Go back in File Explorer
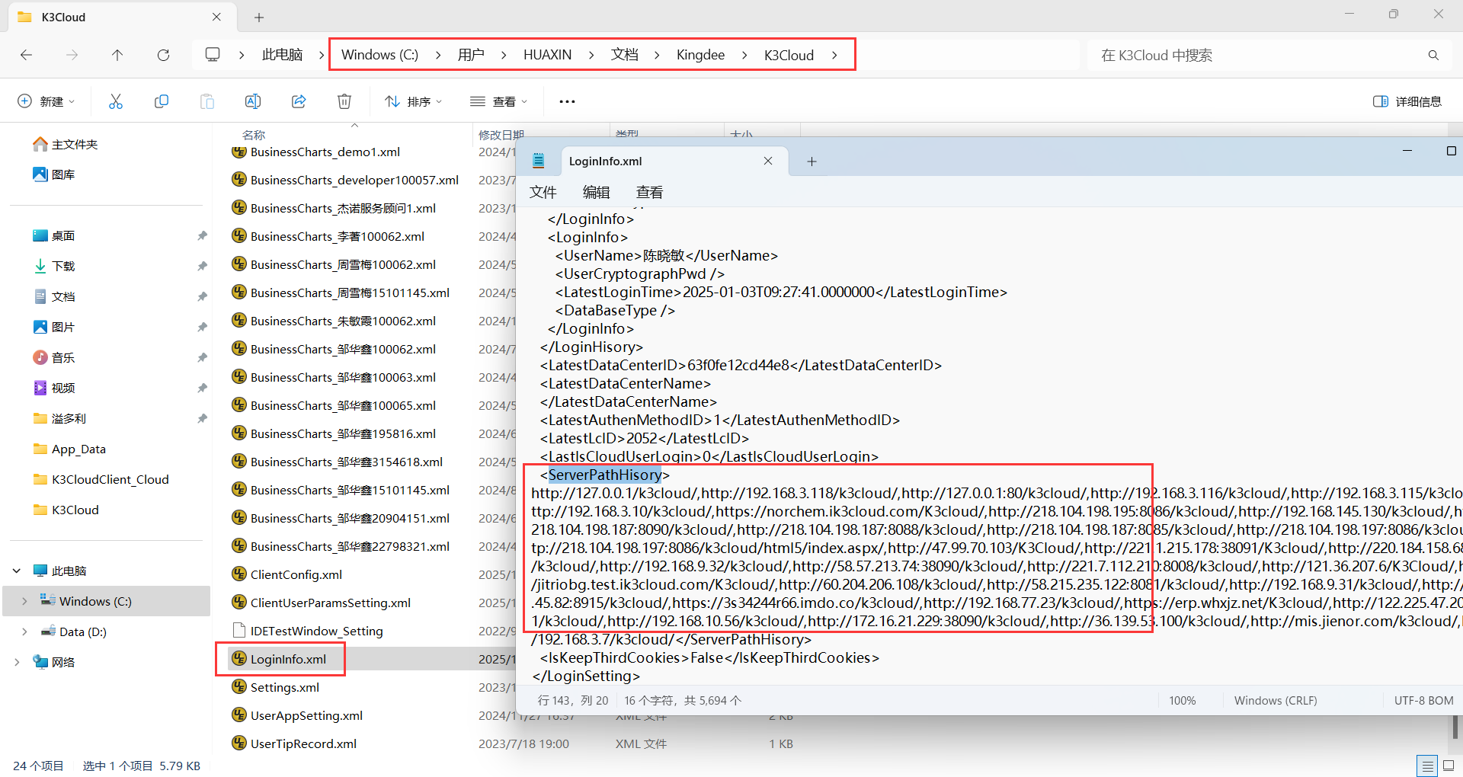Screen dimensions: 1463x777 coord(27,55)
